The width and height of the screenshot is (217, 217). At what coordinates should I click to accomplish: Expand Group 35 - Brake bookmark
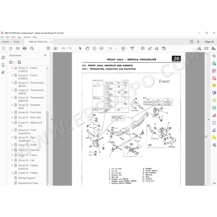pyautogui.click(x=12, y=145)
